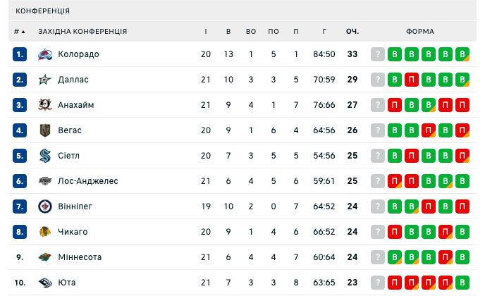Select the КОНФЕРЕНЦІЯ tab
This screenshot has height=296, width=485.
(x=42, y=11)
